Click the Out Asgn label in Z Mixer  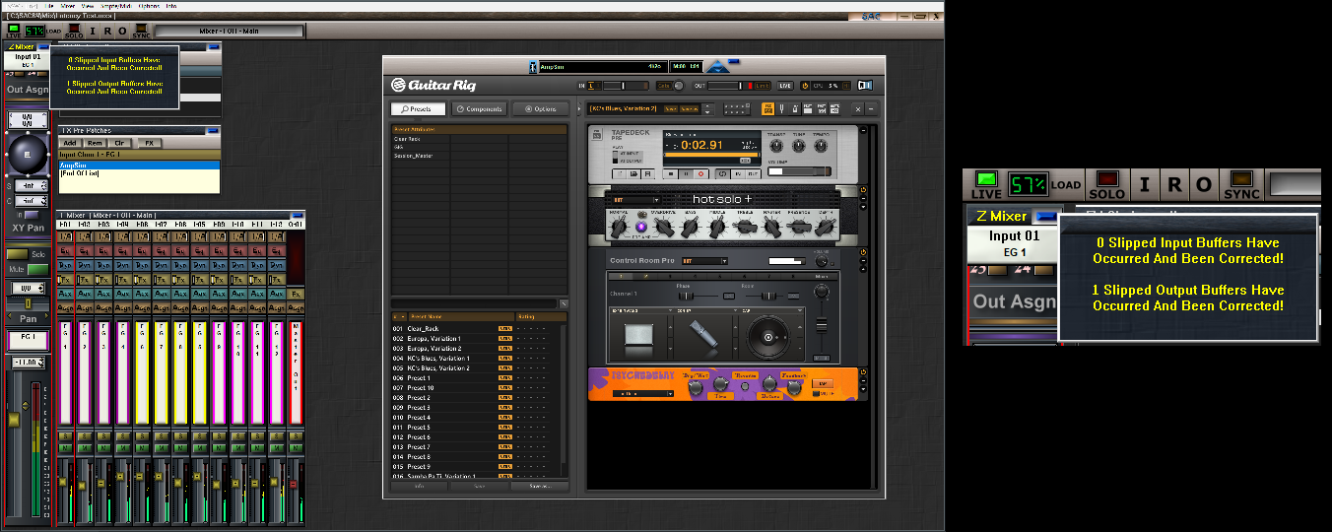click(28, 89)
